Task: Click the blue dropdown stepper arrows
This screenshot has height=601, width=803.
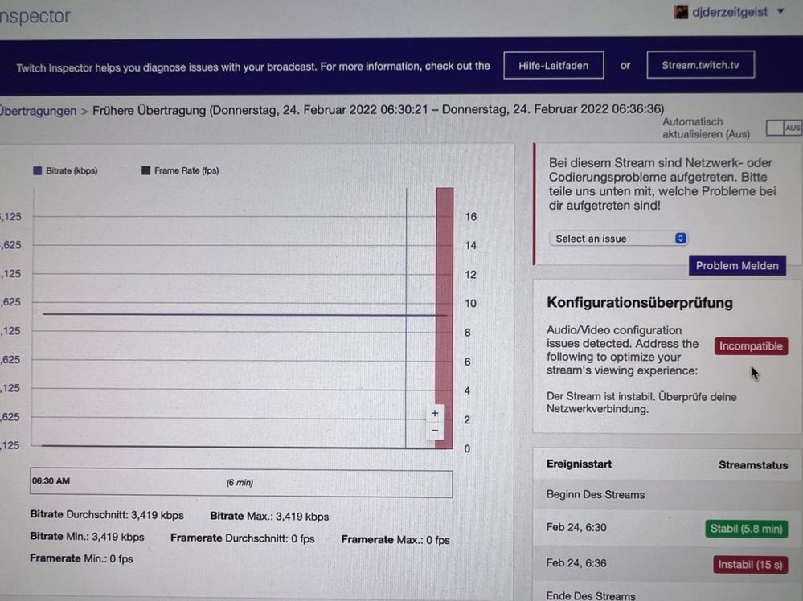Action: (681, 239)
